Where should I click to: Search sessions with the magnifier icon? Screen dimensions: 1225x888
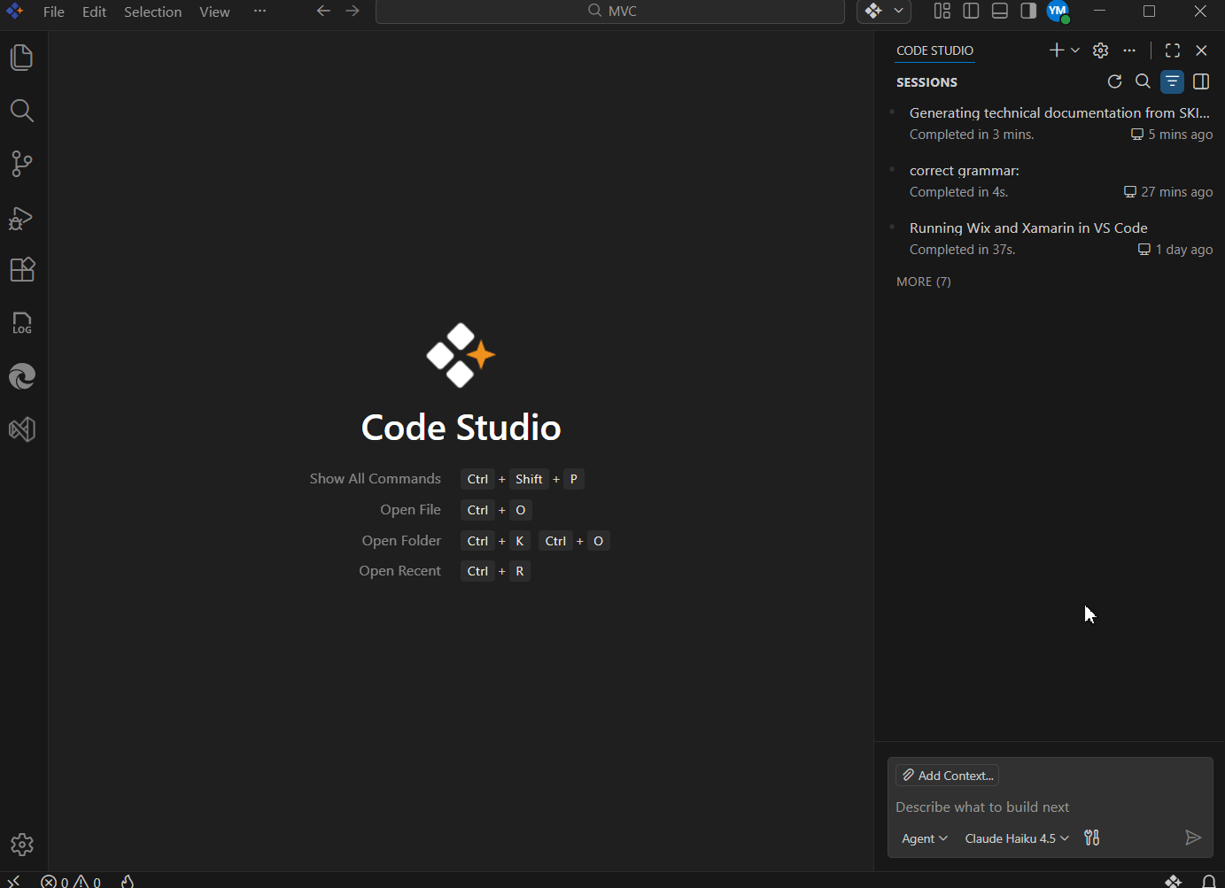point(1143,81)
